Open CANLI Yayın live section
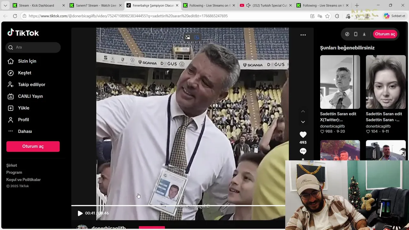 pyautogui.click(x=25, y=96)
